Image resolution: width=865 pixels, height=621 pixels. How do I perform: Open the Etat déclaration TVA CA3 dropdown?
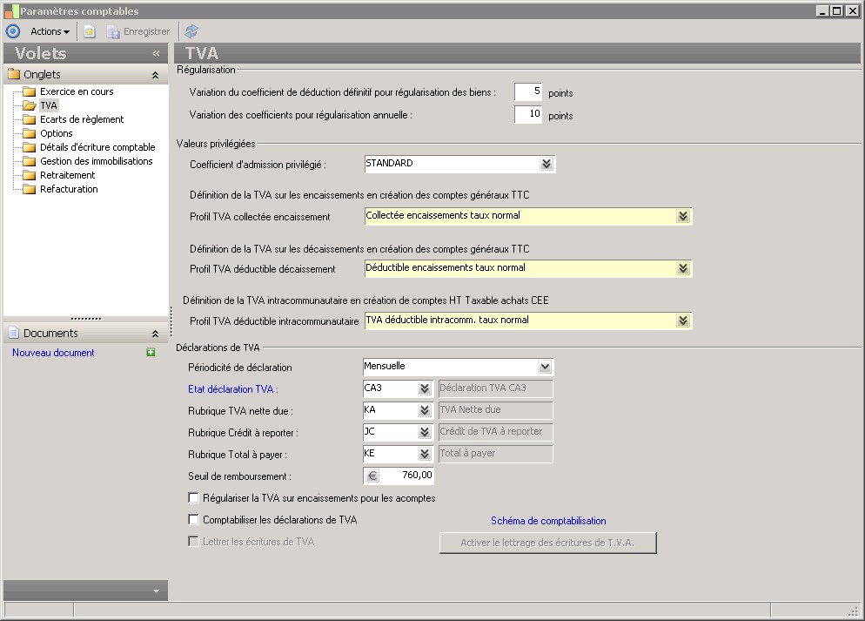coord(424,388)
